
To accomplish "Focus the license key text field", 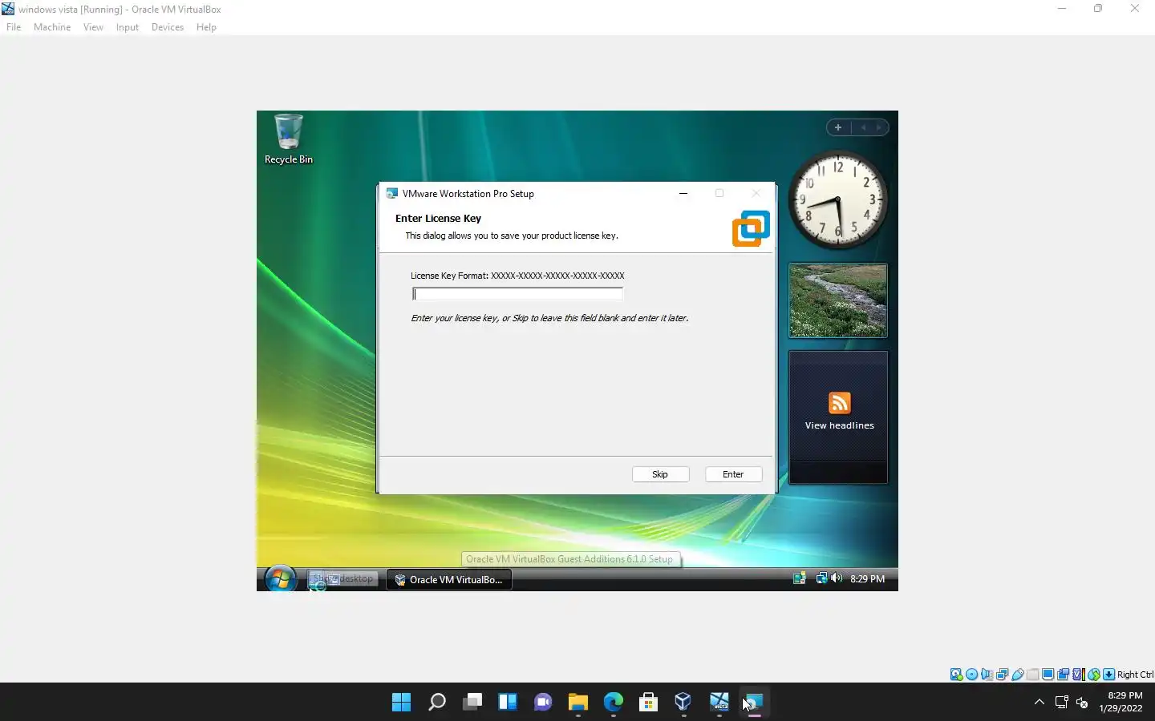I will (x=517, y=294).
